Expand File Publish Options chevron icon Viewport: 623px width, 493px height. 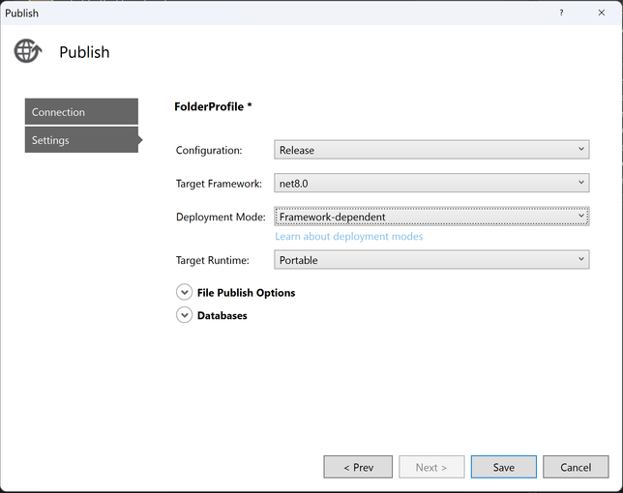[x=184, y=292]
